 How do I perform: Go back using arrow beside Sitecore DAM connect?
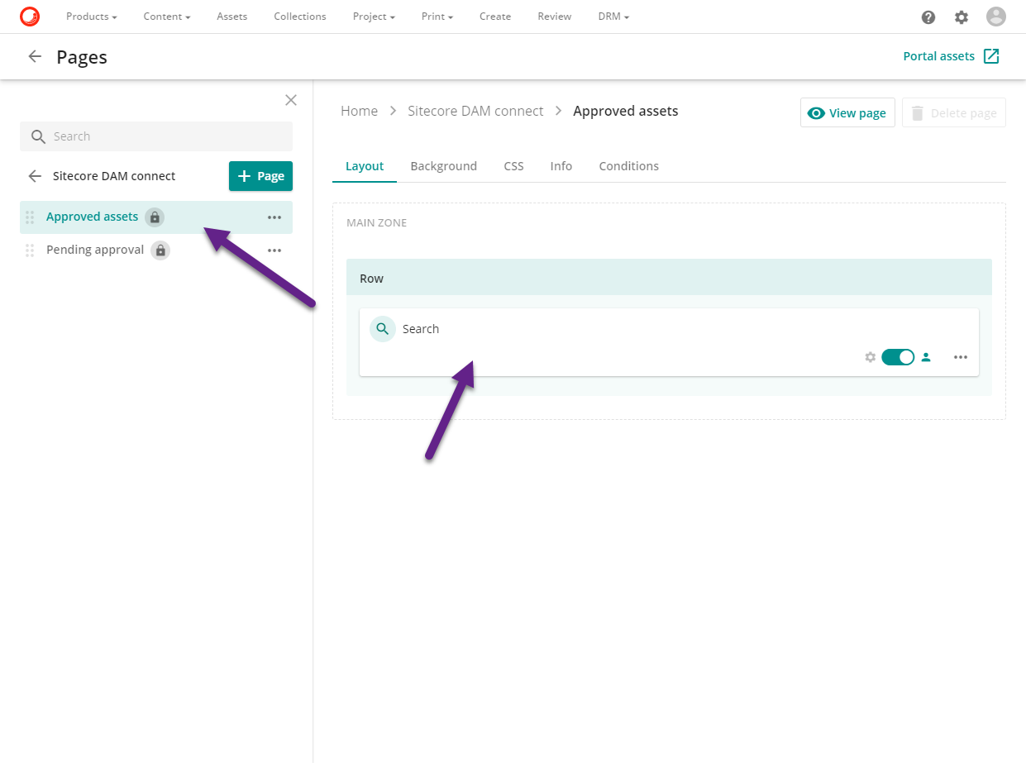point(35,176)
